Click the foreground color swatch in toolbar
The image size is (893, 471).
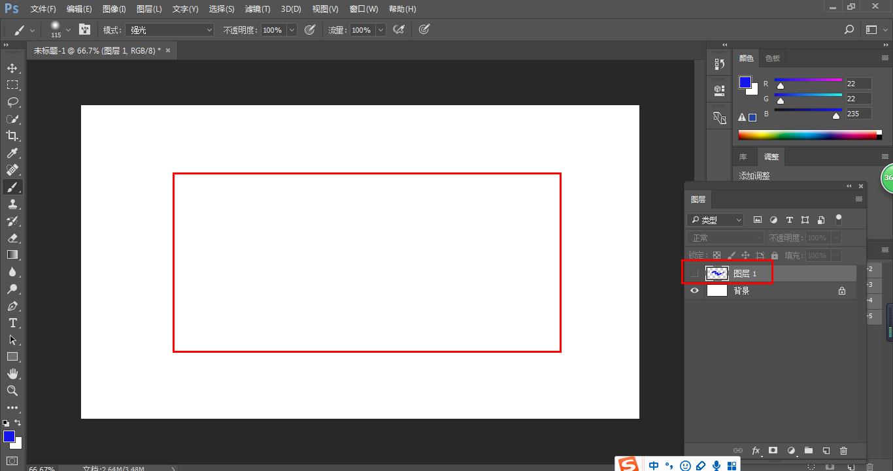pos(8,436)
